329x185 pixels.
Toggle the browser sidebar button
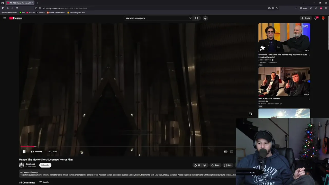click(x=3, y=8)
